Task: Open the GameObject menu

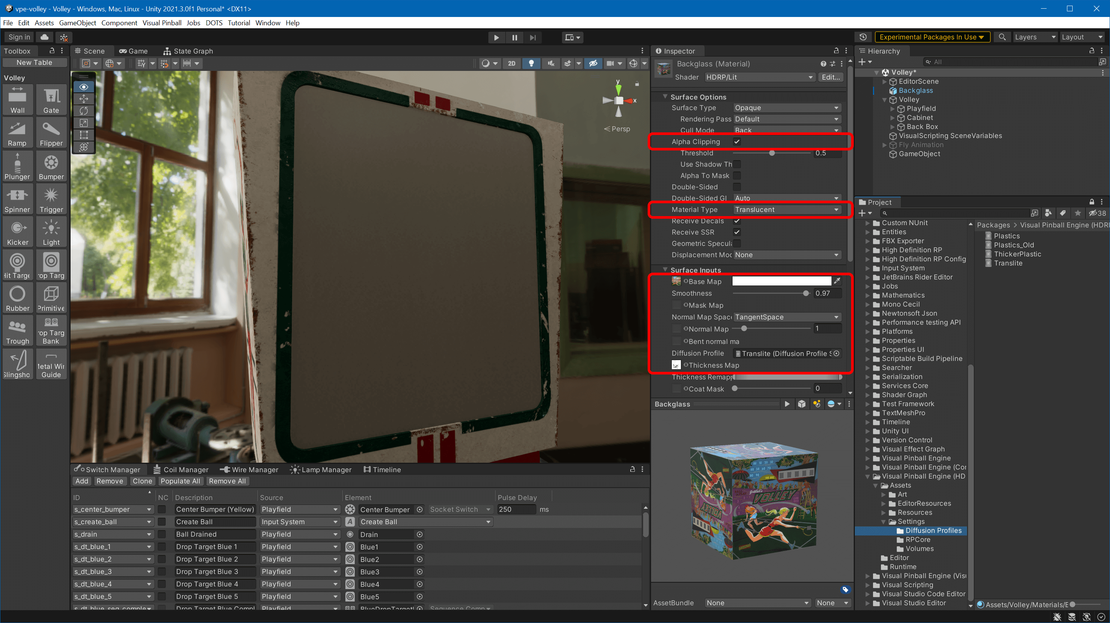Action: pos(78,23)
